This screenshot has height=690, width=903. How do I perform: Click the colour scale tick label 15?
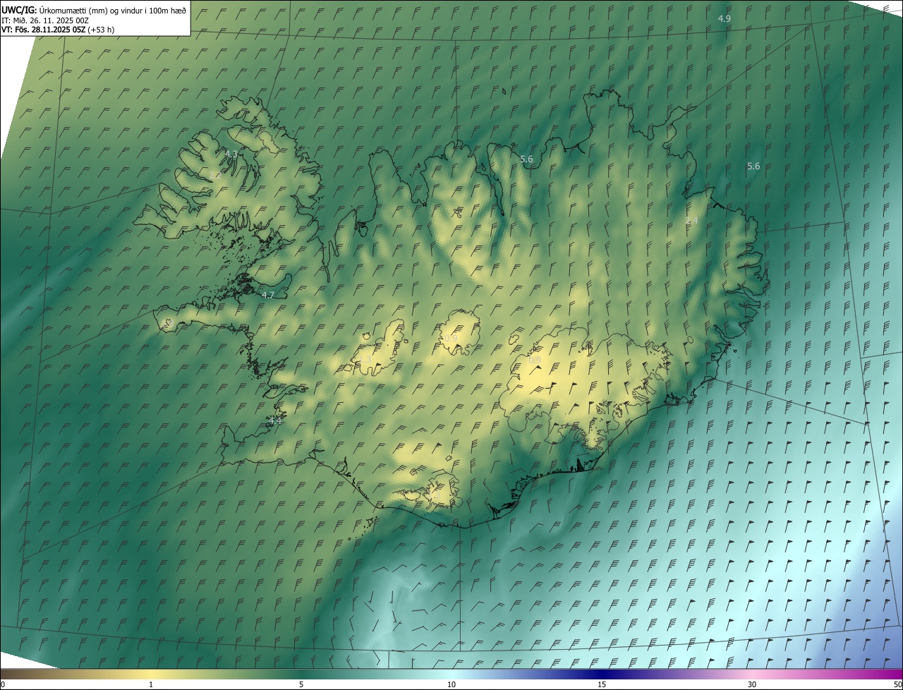[602, 684]
